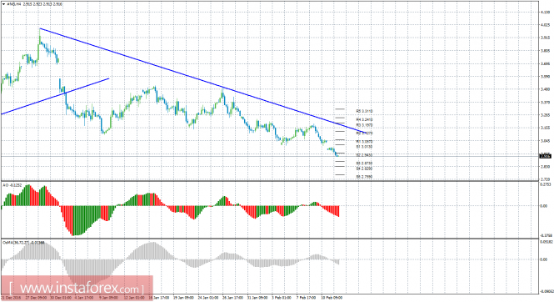The image size is (554, 302).
Task: Click the 4.025 price scale label
Action: click(545, 25)
